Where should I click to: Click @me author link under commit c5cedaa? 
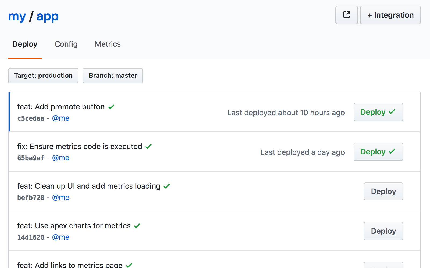pyautogui.click(x=61, y=118)
